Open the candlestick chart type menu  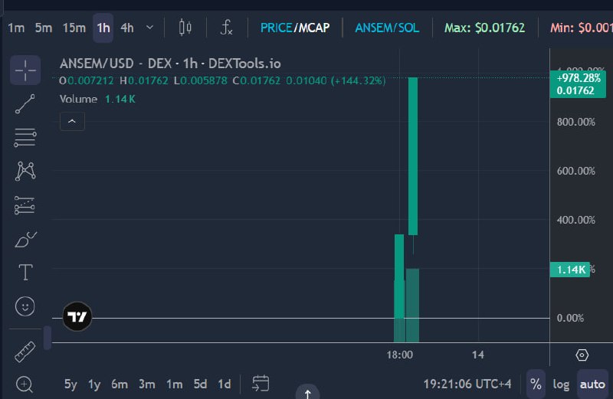[185, 28]
